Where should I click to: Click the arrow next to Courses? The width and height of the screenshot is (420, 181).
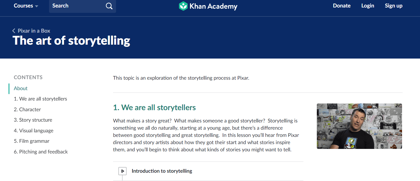[37, 6]
